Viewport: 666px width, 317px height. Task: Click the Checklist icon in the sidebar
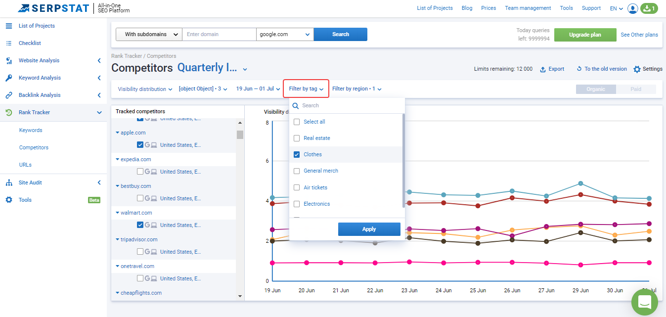(x=9, y=43)
